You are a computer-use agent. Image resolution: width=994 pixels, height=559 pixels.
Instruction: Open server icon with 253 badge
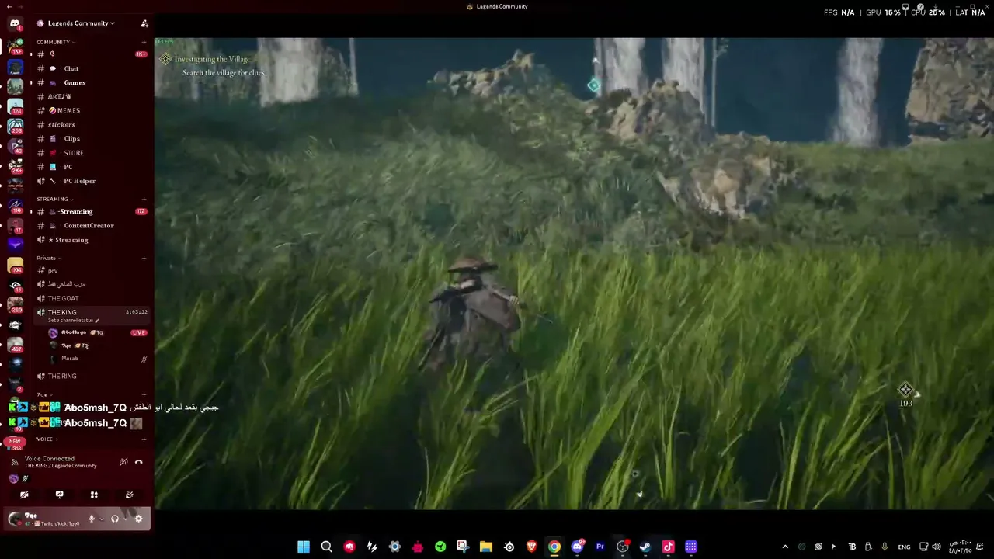pos(15,127)
